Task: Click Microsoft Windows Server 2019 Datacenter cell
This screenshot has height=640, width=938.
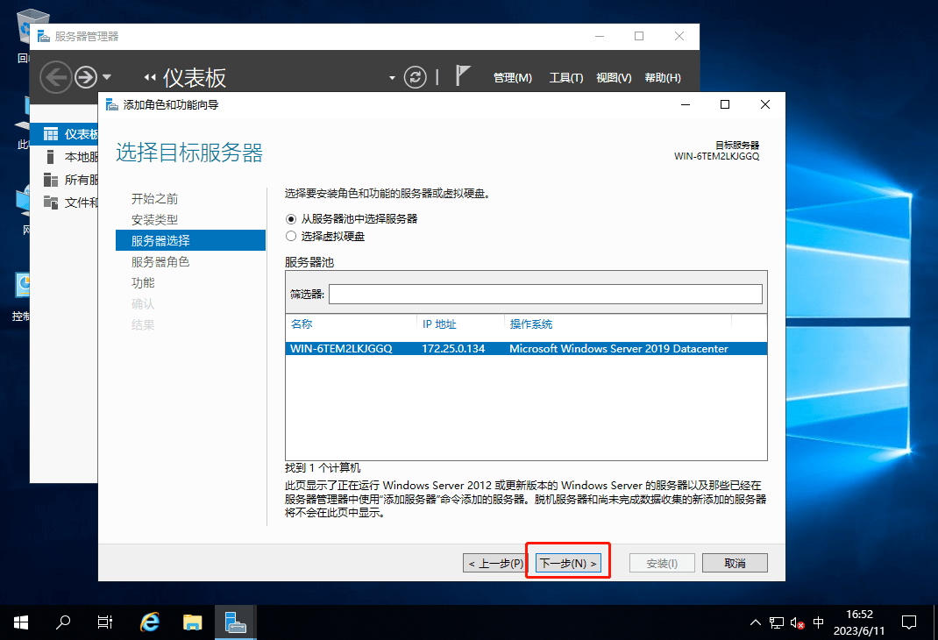Action: click(x=619, y=349)
